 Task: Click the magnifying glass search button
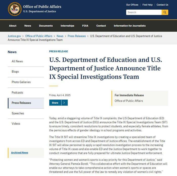coord(165,12)
